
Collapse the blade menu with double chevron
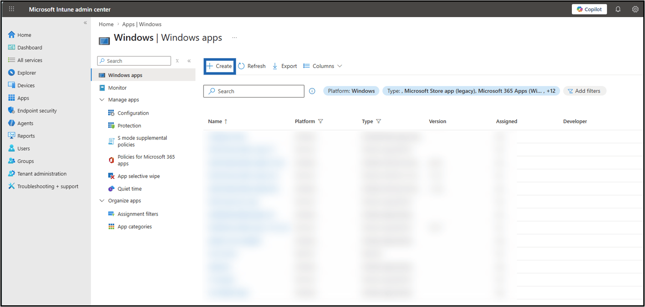pyautogui.click(x=189, y=61)
